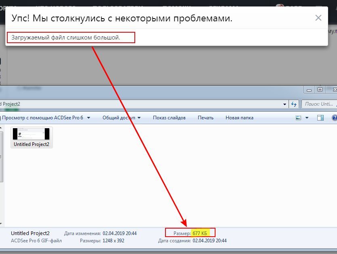Open Explorer help icon
Image resolution: width=337 pixels, height=254 pixels.
coord(334,118)
